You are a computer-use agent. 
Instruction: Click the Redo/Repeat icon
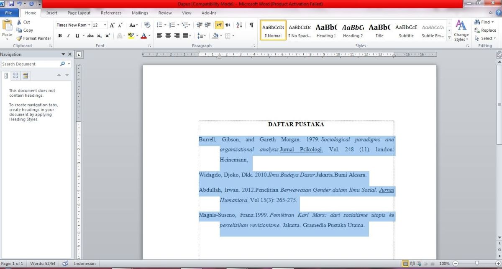click(32, 4)
